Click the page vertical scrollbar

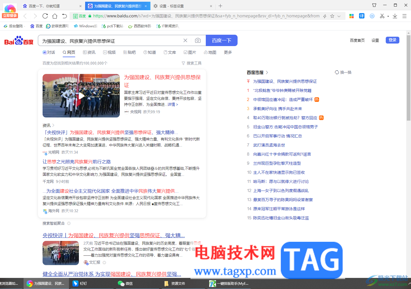[x=408, y=78]
